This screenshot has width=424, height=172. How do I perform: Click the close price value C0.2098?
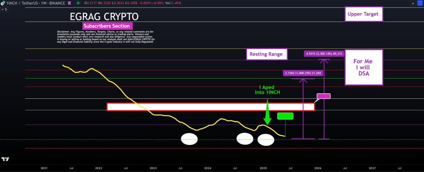tap(132, 3)
